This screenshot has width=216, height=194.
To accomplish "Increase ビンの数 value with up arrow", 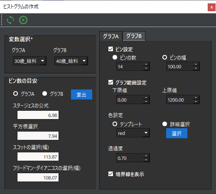I will click(146, 64).
